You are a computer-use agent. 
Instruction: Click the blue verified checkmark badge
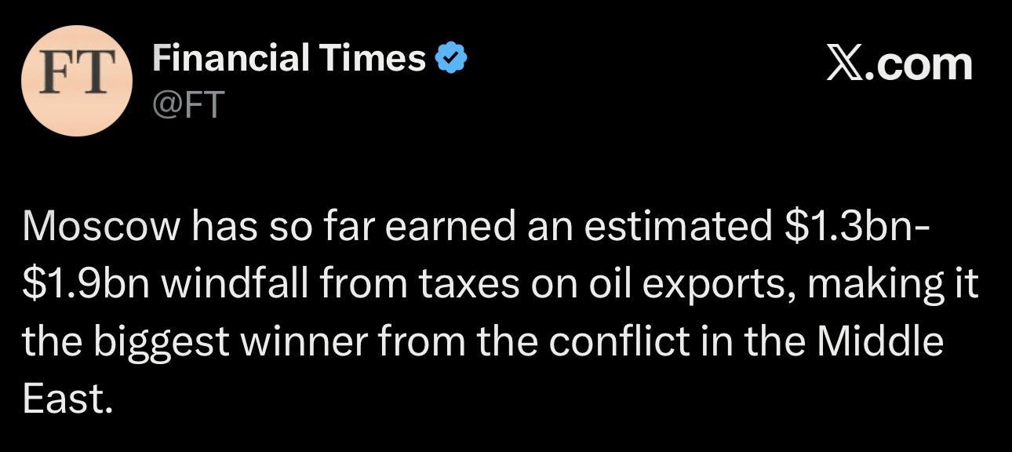451,58
